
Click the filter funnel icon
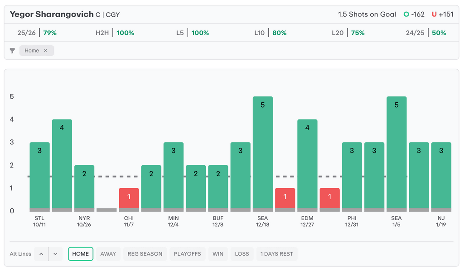(x=12, y=51)
